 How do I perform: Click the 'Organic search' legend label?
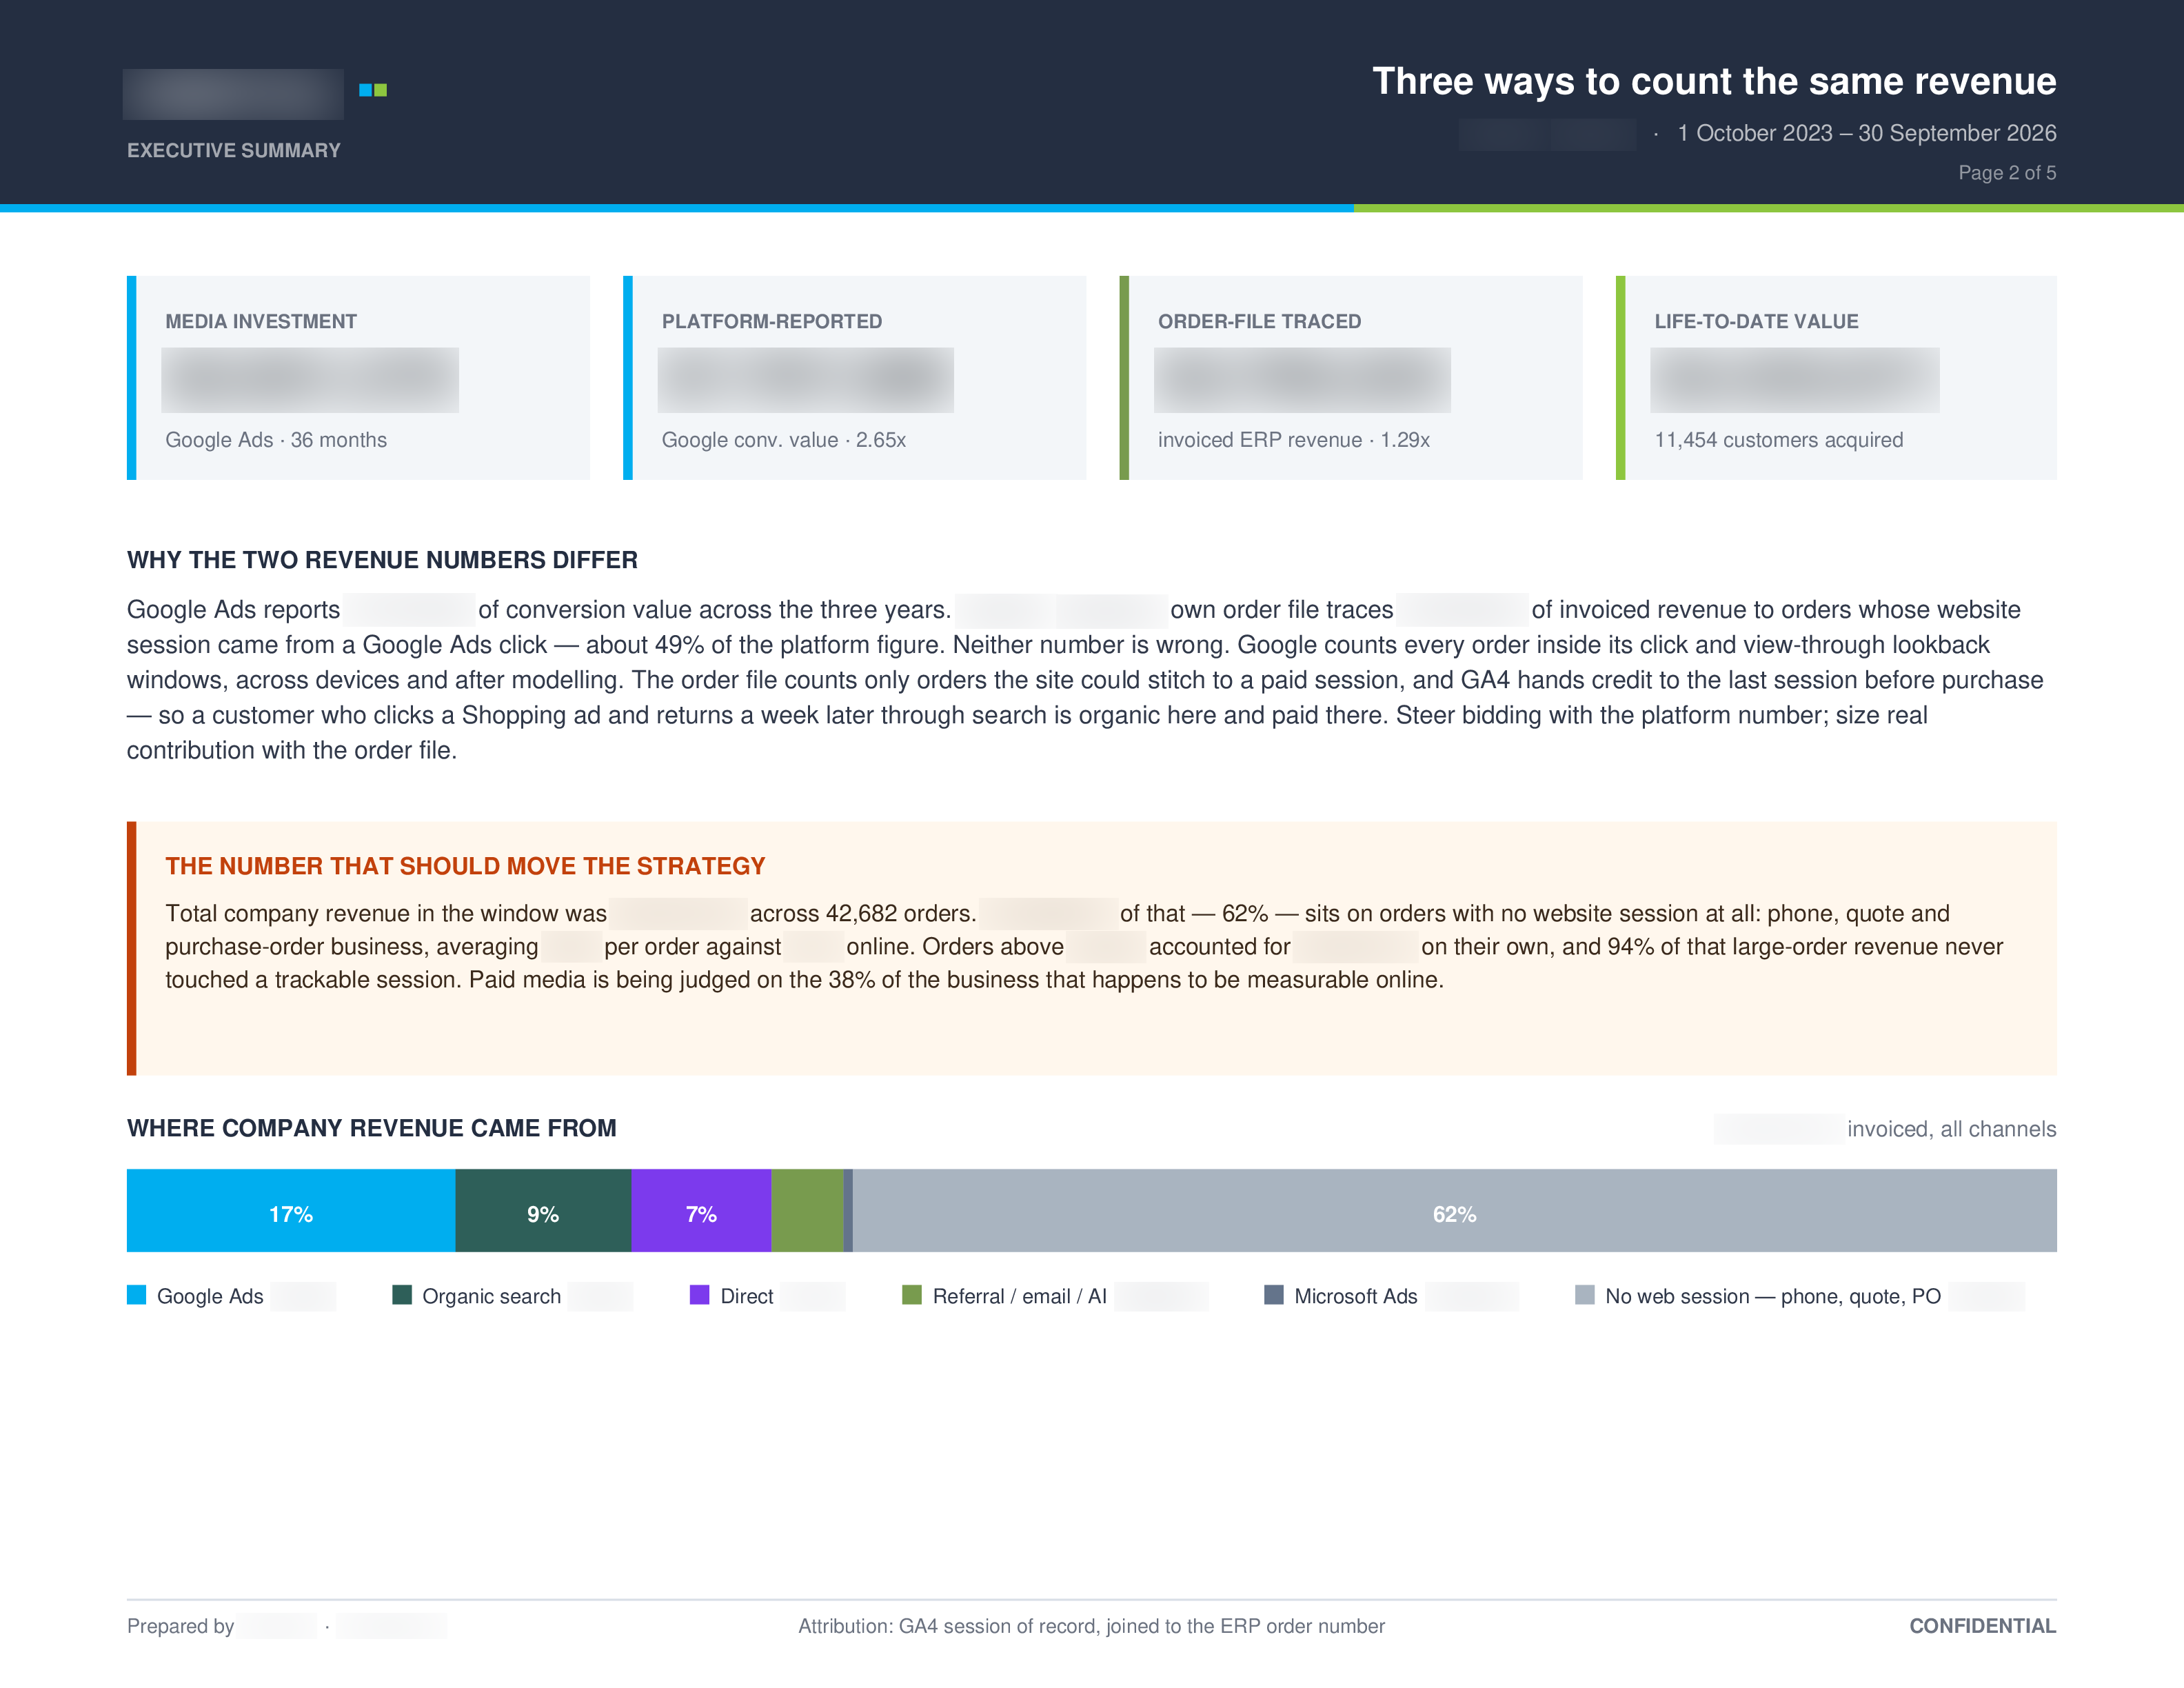[491, 1296]
